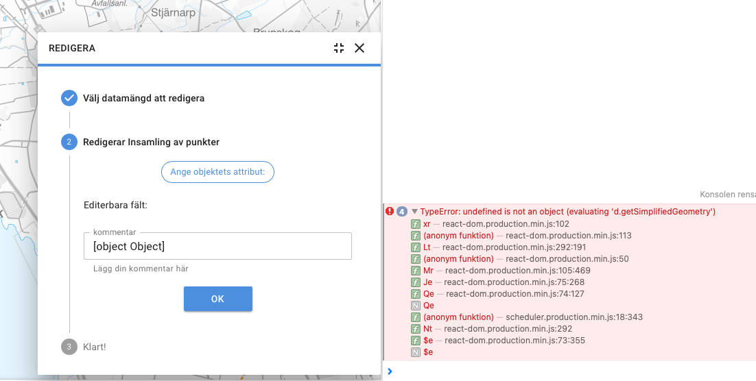Click the 'Lägg din kommentar här' helper text
The height and width of the screenshot is (381, 756).
click(x=141, y=269)
